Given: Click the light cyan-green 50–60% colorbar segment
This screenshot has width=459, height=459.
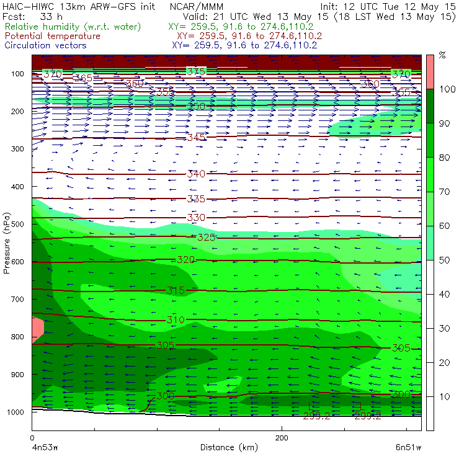Looking at the screenshot, I should [x=430, y=243].
